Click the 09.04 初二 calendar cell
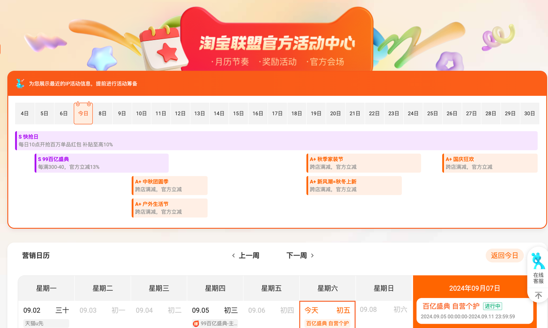The height and width of the screenshot is (328, 548). (159, 314)
